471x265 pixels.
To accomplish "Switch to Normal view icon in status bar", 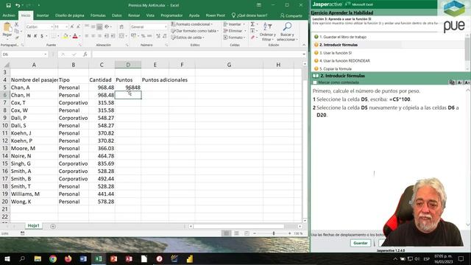I will [x=227, y=233].
